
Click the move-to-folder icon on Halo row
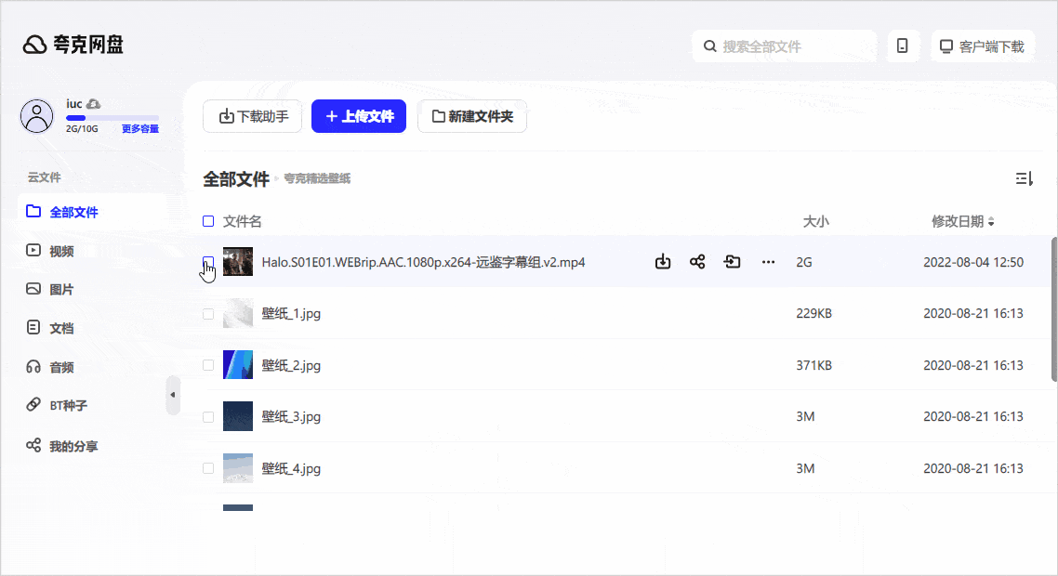733,262
